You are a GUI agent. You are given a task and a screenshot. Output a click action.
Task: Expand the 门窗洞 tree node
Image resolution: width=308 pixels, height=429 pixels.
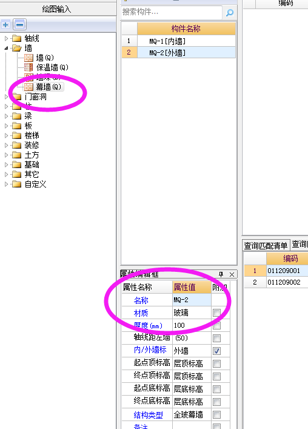pyautogui.click(x=6, y=96)
